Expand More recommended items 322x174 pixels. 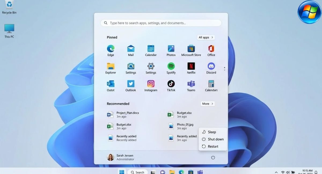[208, 104]
